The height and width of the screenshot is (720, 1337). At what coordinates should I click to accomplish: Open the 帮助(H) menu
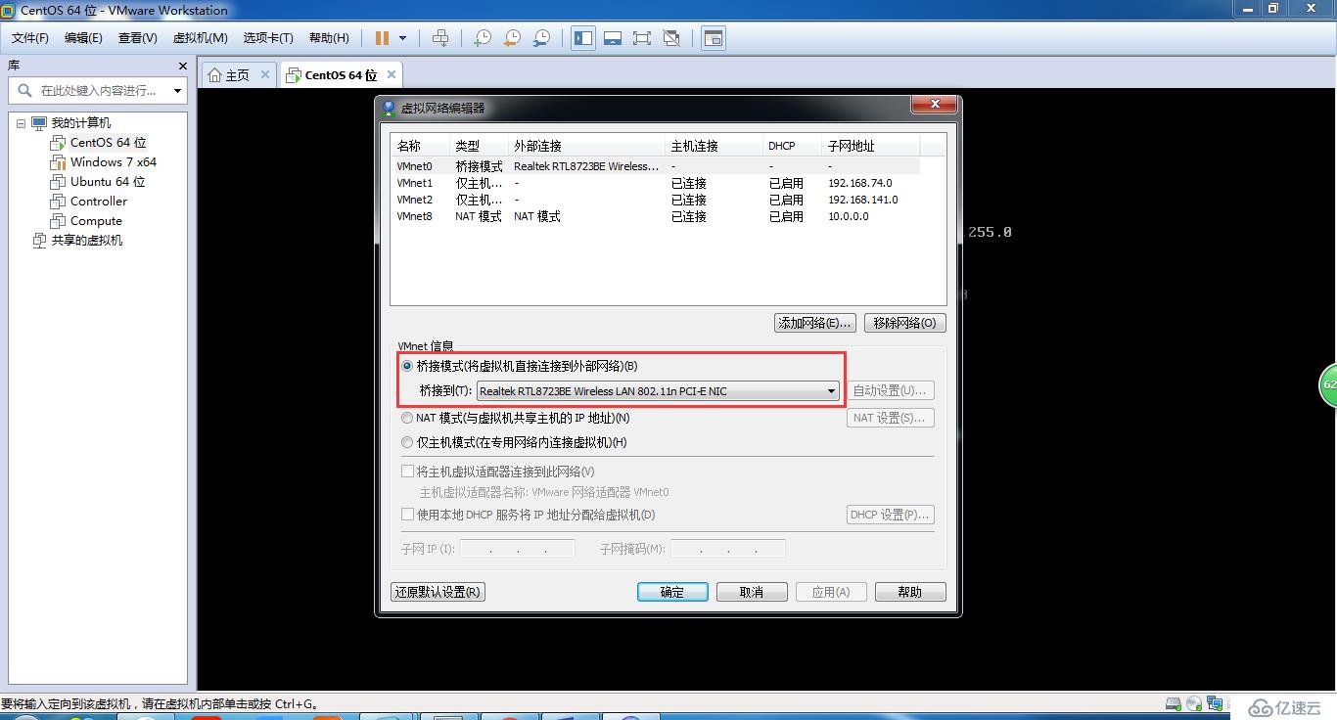pos(329,38)
